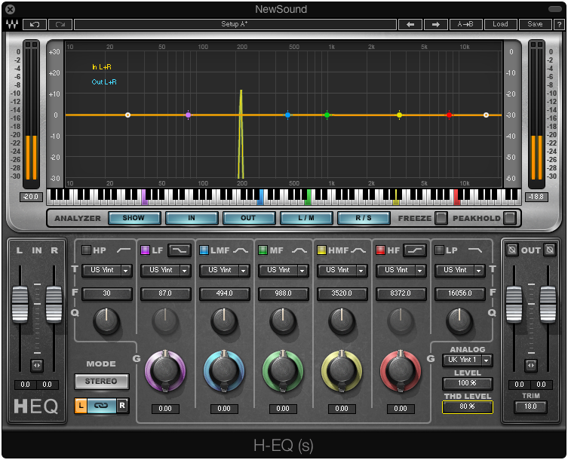The width and height of the screenshot is (568, 460).
Task: Click the LMF frequency field 494.0
Action: pos(225,293)
